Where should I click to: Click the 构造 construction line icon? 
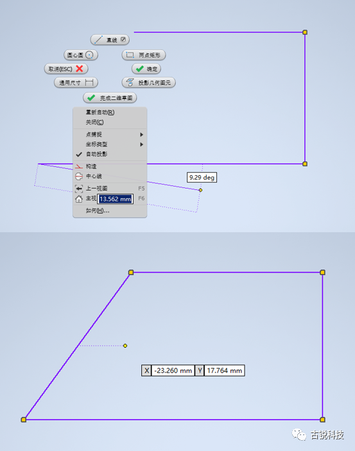coord(78,166)
